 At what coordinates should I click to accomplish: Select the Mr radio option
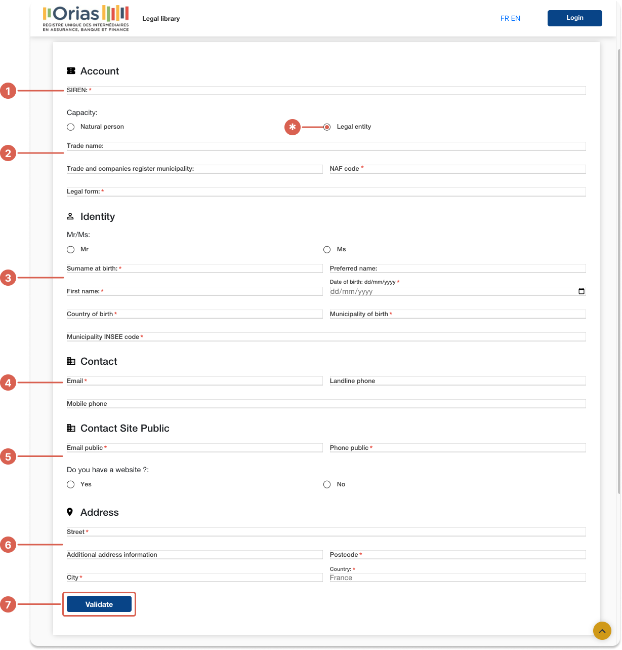70,249
